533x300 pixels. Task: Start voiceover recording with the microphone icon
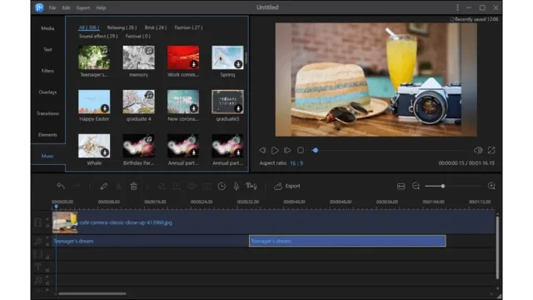coord(237,186)
